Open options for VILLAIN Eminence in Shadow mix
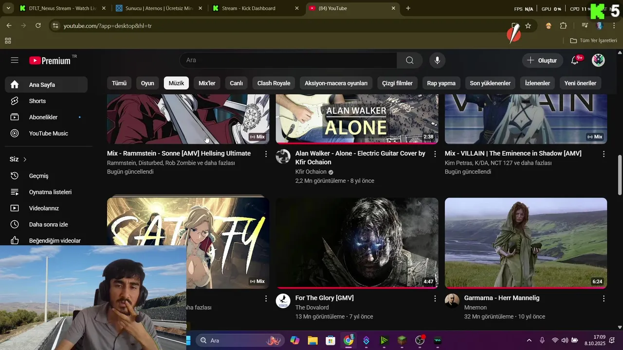Screen dimensions: 623x350 (604, 154)
